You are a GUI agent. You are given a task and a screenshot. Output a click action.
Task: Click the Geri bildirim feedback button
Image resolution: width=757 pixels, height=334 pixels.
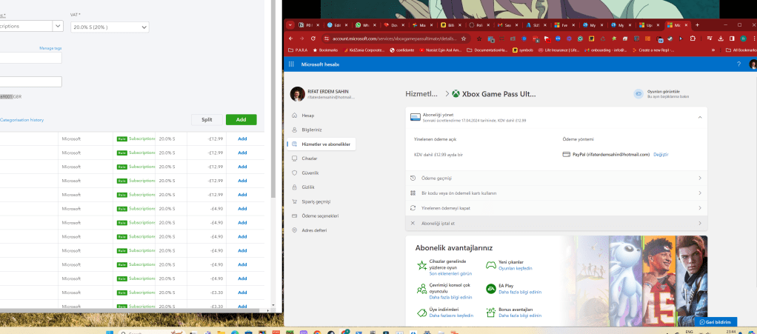[x=716, y=322]
